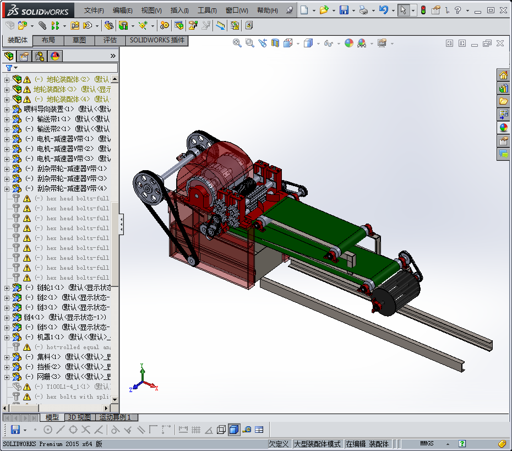Open the 编辑(E) menu

[122, 10]
